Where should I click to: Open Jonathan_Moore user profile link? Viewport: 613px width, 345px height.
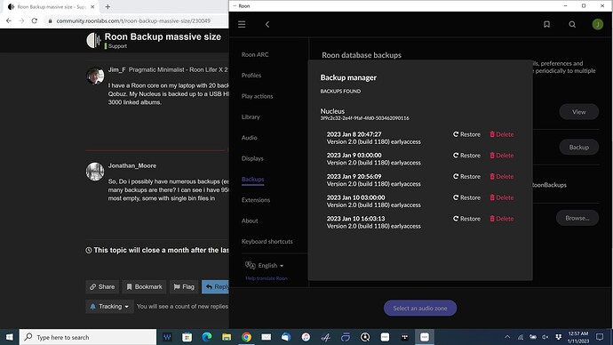[132, 165]
